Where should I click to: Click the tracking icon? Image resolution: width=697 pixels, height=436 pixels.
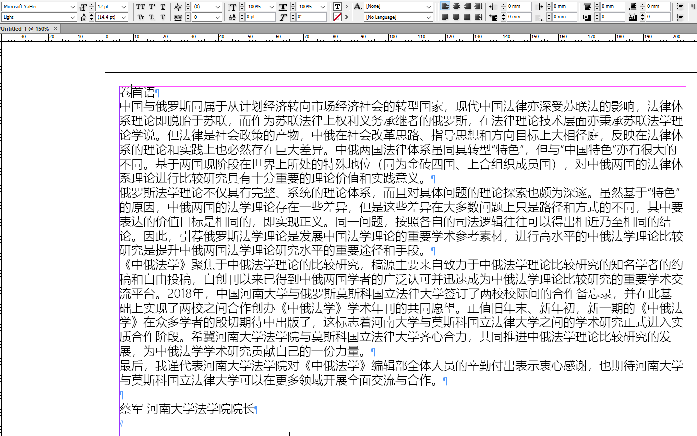point(178,17)
